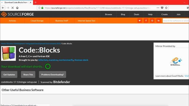Click the Get Updates button

click(9, 74)
